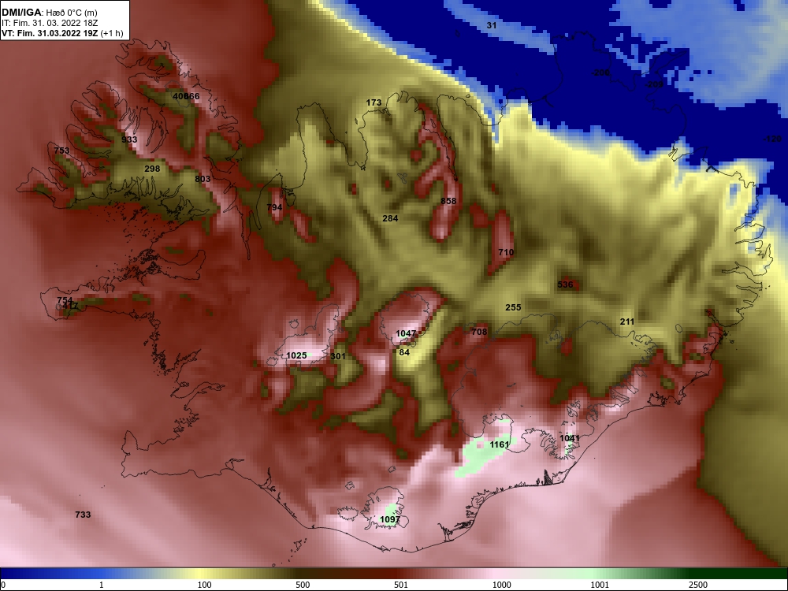Click the value 733 over the southwest ocean
This screenshot has height=591, width=788.
pos(83,515)
